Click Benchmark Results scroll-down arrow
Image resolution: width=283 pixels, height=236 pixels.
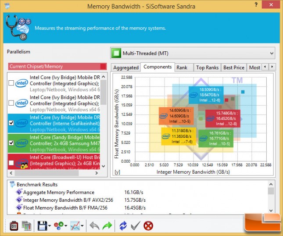(271, 211)
